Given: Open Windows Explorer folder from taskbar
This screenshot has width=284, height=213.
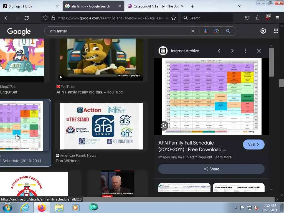Looking at the screenshot, I should (x=59, y=208).
